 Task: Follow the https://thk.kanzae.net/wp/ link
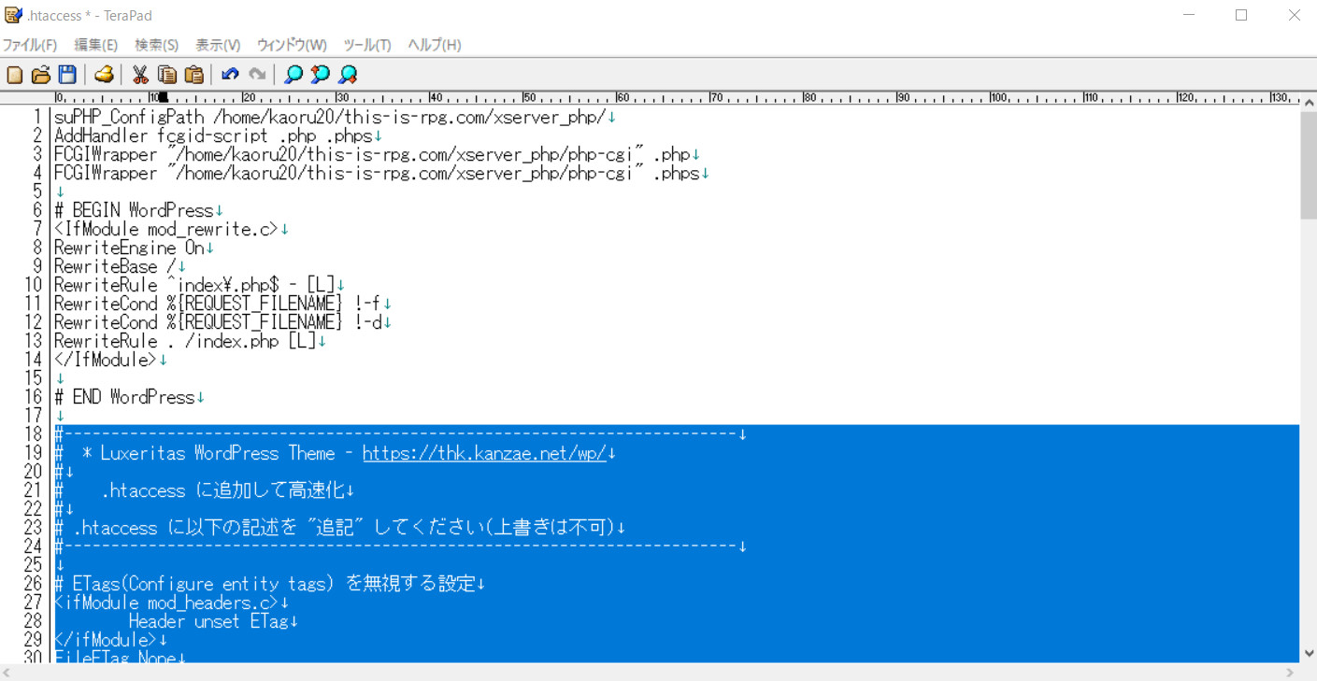click(484, 453)
